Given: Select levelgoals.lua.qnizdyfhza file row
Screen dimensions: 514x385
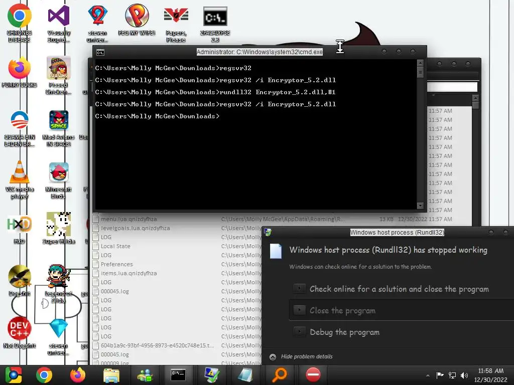Looking at the screenshot, I should (x=177, y=228).
